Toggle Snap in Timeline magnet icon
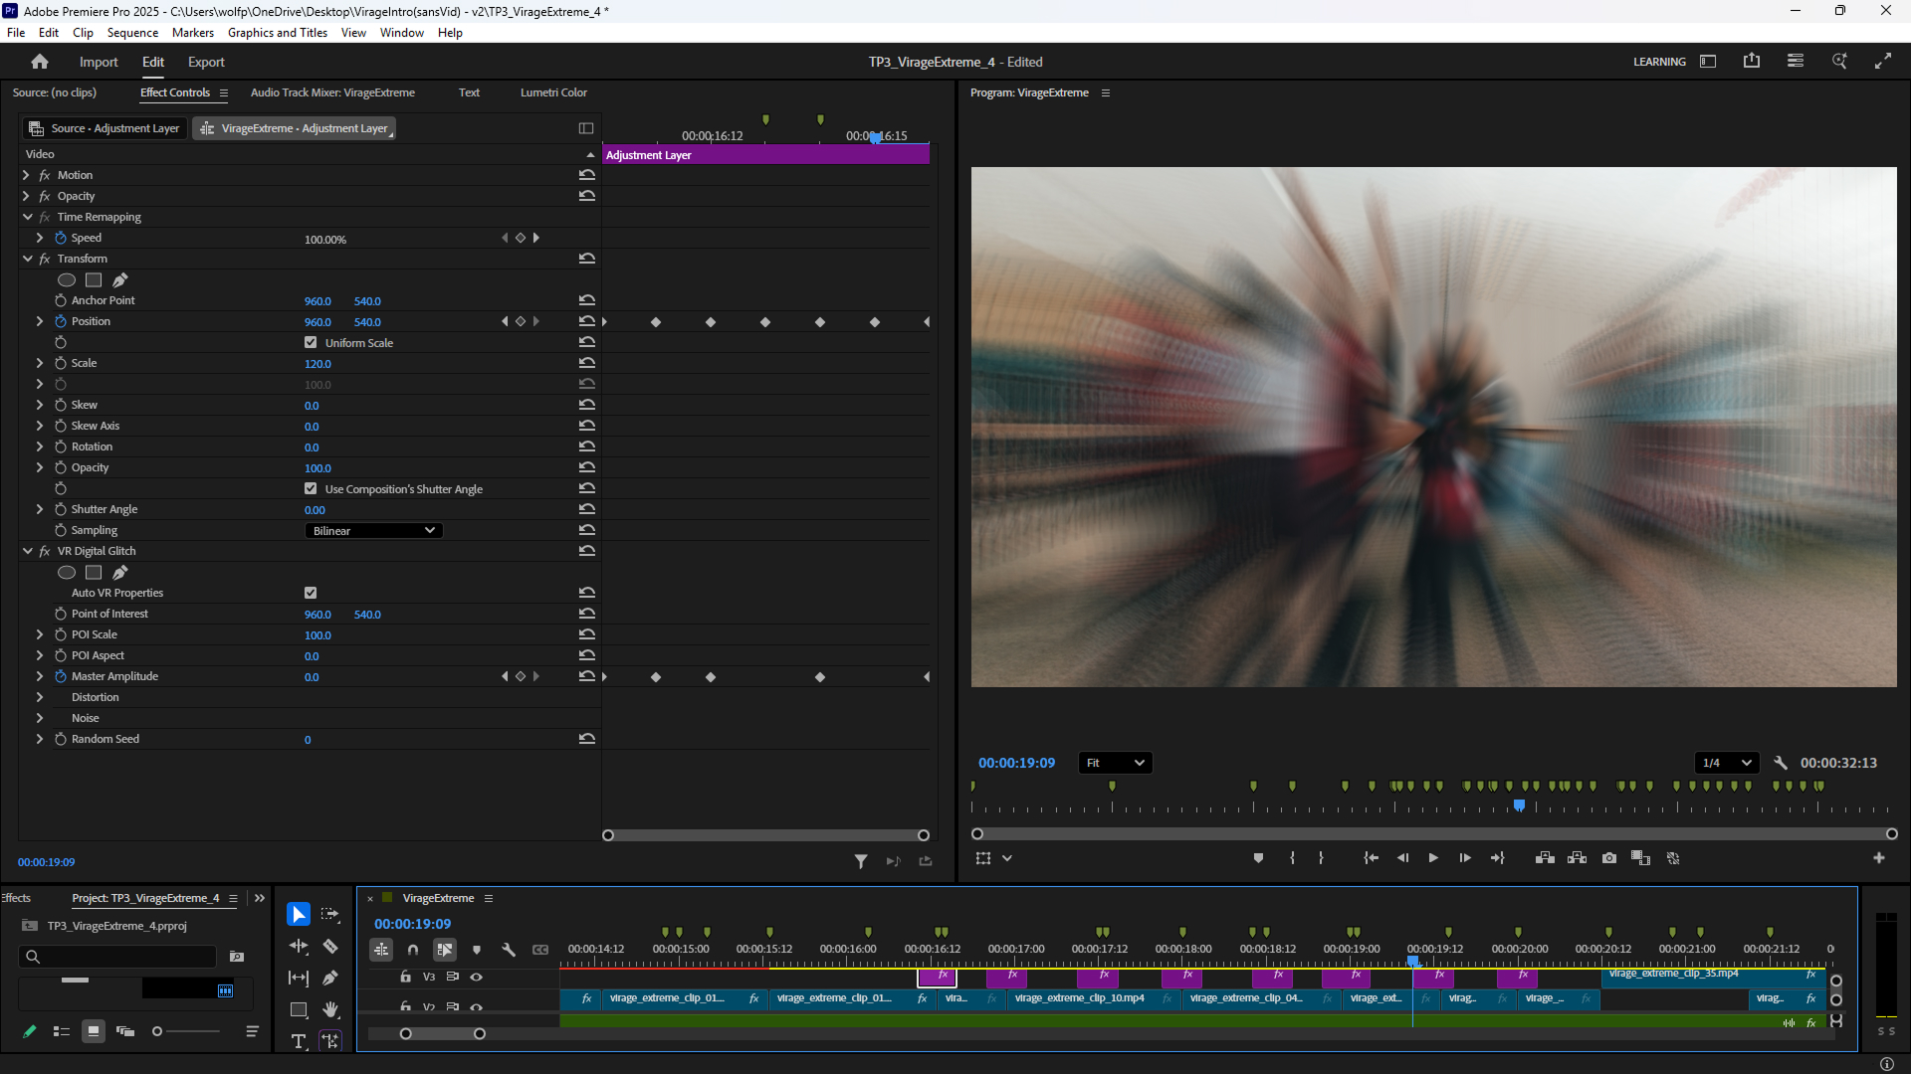The width and height of the screenshot is (1911, 1074). coord(412,950)
